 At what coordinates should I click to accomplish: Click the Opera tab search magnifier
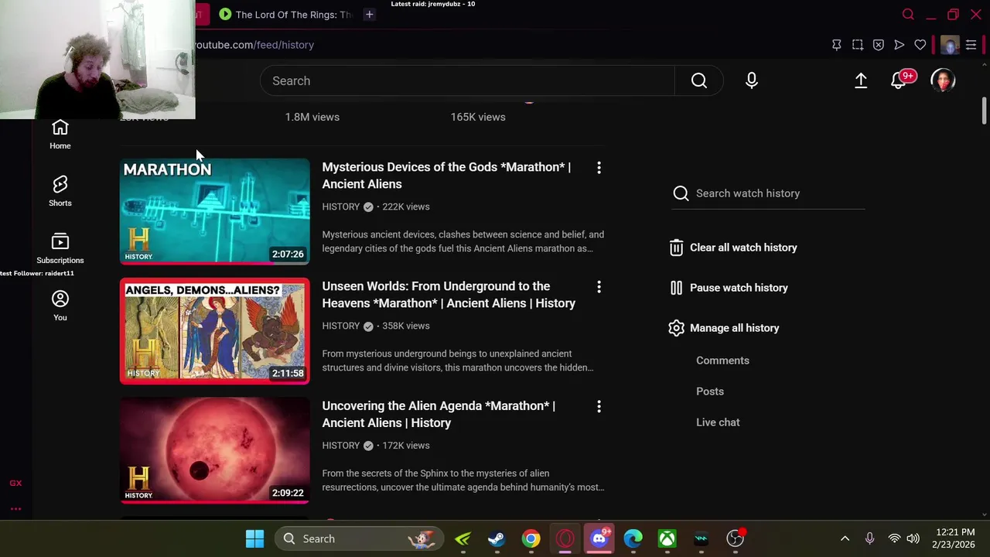908,14
